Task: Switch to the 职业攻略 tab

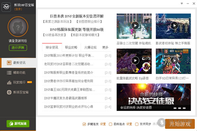Action: [x=71, y=47]
